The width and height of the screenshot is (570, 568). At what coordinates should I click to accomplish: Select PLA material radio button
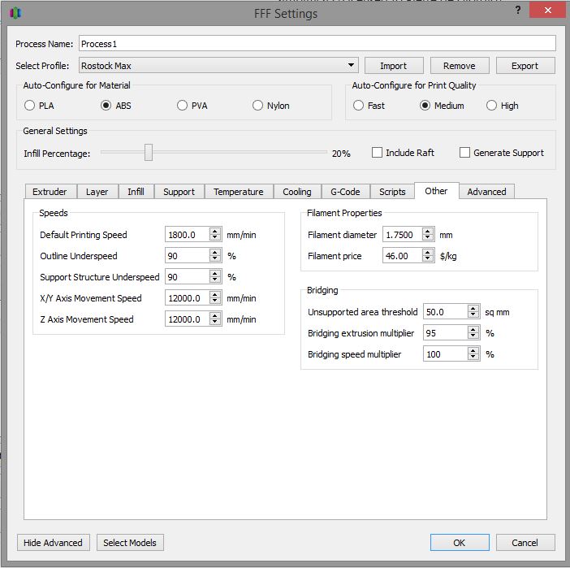coord(30,106)
